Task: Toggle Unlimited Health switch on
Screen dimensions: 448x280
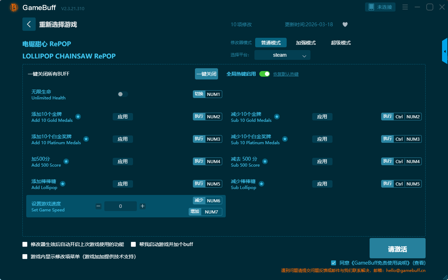Action: [123, 94]
